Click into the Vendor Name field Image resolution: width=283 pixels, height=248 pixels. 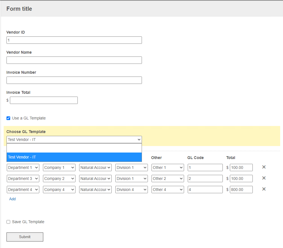pos(74,60)
